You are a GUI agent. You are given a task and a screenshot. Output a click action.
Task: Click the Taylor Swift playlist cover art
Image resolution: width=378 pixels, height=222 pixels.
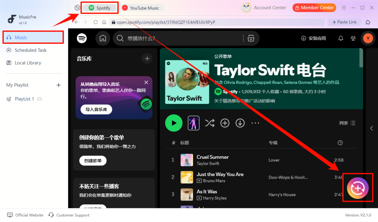[x=187, y=82]
